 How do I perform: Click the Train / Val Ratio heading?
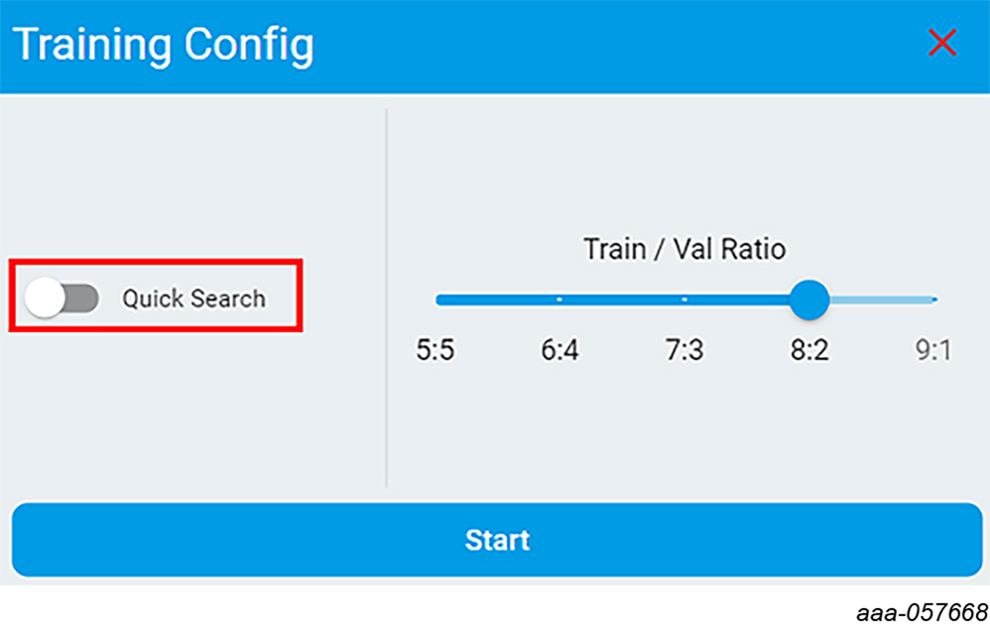[684, 248]
